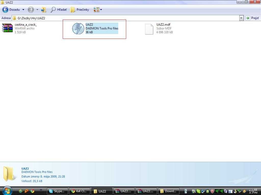The width and height of the screenshot is (261, 195).
Task: Toggle the Priečinky folders pane
Action: (80, 10)
